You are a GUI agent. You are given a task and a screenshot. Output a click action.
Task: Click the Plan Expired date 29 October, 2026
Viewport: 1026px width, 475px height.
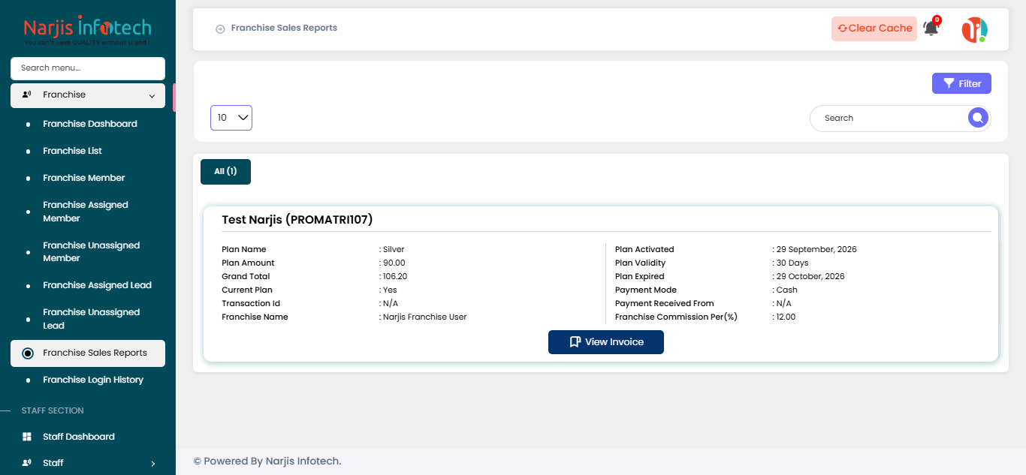(x=810, y=276)
